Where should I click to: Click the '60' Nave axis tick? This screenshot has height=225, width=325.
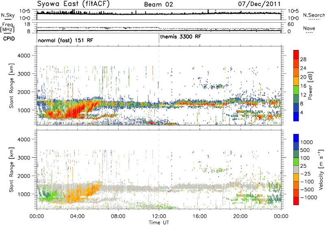pos(290,24)
